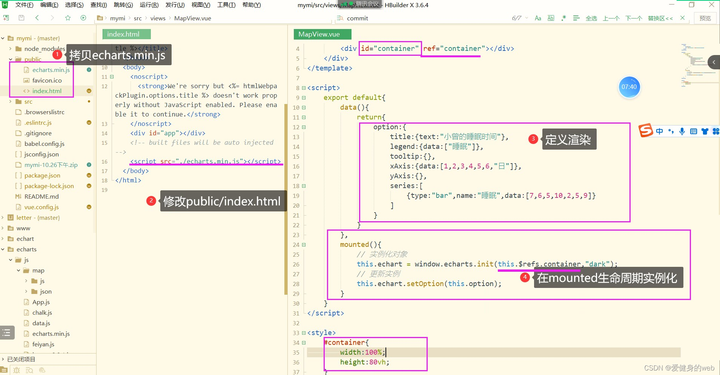Open the 工具(T) menu
Image resolution: width=720 pixels, height=375 pixels.
pos(226,5)
